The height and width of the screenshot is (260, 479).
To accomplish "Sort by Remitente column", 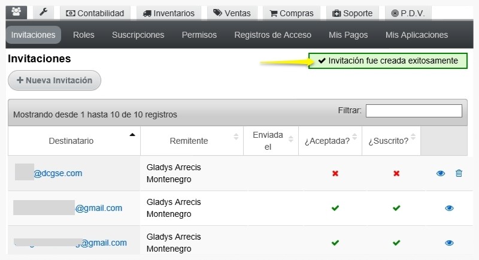I will click(192, 141).
